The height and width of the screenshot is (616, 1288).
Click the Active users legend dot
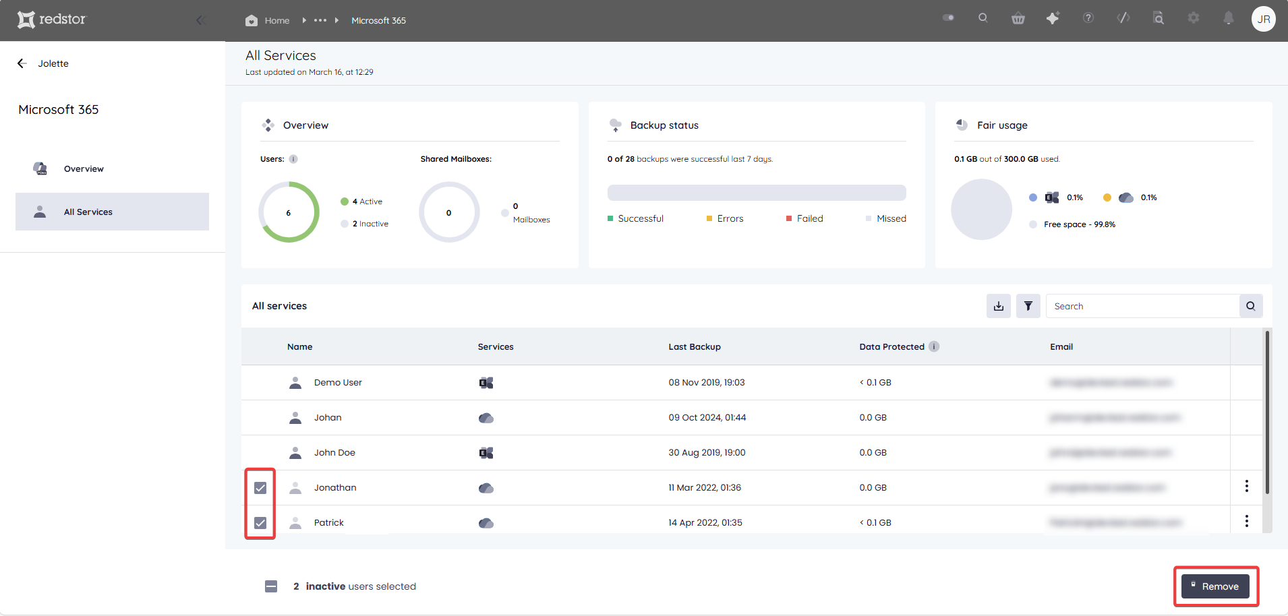click(x=345, y=202)
